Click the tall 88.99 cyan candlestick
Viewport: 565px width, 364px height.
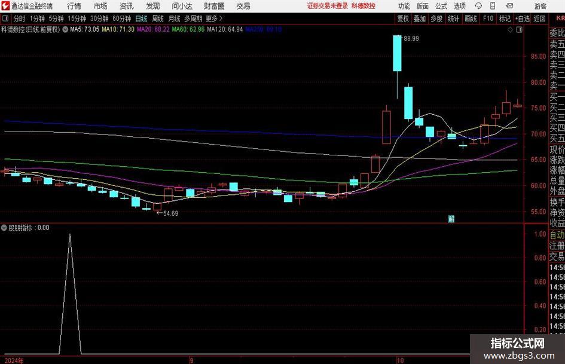(x=397, y=53)
